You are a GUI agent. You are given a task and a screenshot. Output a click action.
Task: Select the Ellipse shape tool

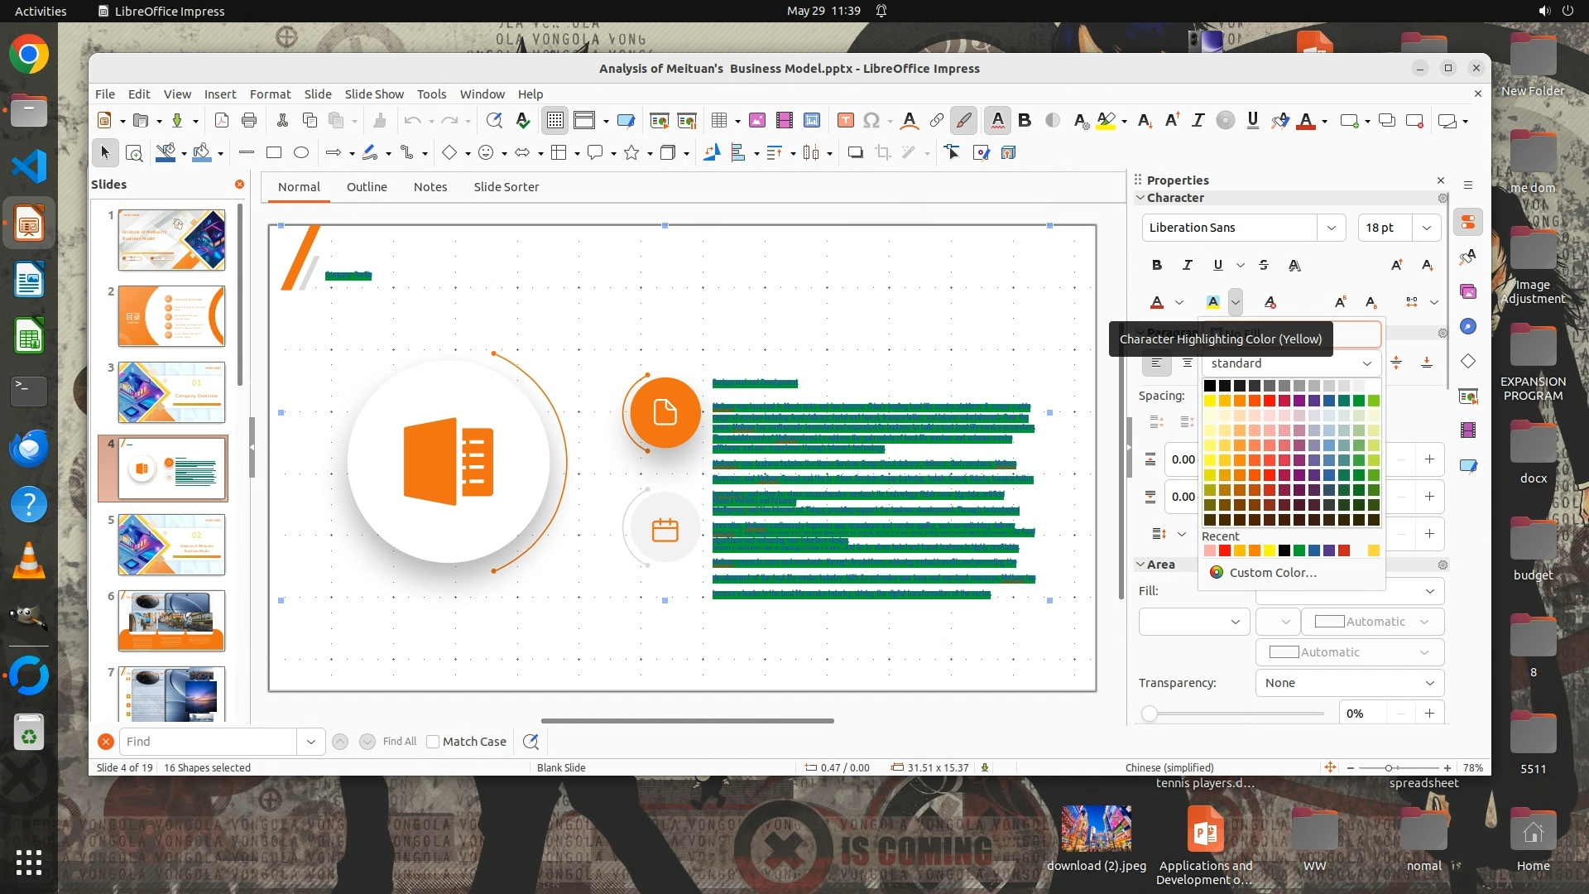coord(301,153)
